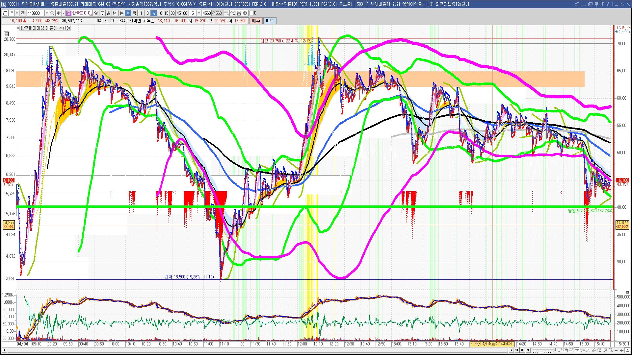Click the eraser tool icon in bottom toolbar

coord(599,350)
